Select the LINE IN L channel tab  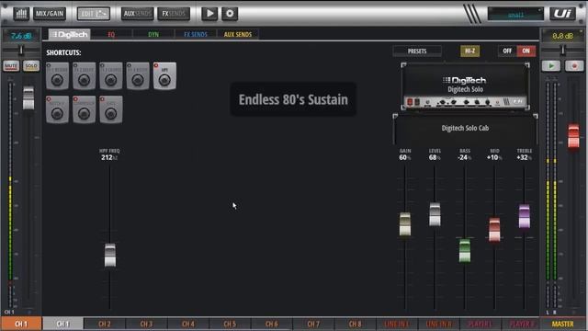(397, 324)
